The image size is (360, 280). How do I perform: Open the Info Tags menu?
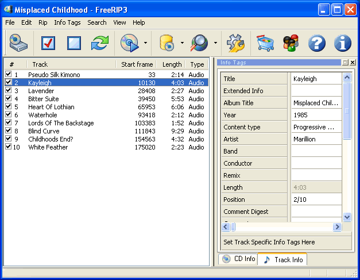(67, 22)
